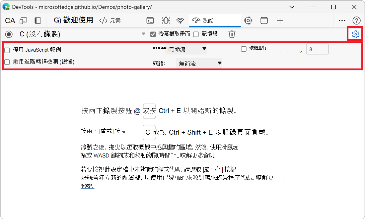The height and width of the screenshot is (219, 365).
Task: Open the more options (...) menu
Action: [x=342, y=20]
